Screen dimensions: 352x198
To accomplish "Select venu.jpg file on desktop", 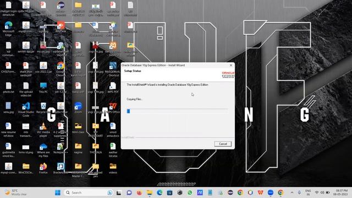I will tap(9, 108).
